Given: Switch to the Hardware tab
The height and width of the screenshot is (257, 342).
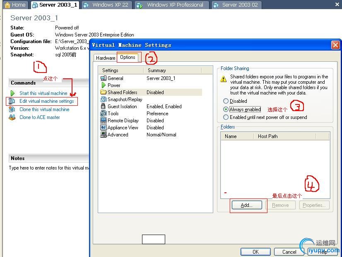Looking at the screenshot, I should pyautogui.click(x=106, y=58).
